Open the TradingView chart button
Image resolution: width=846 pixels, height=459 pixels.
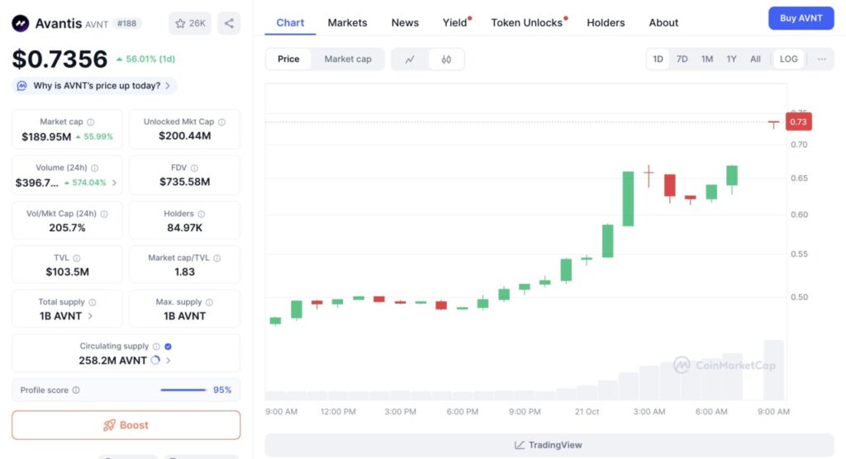click(549, 445)
